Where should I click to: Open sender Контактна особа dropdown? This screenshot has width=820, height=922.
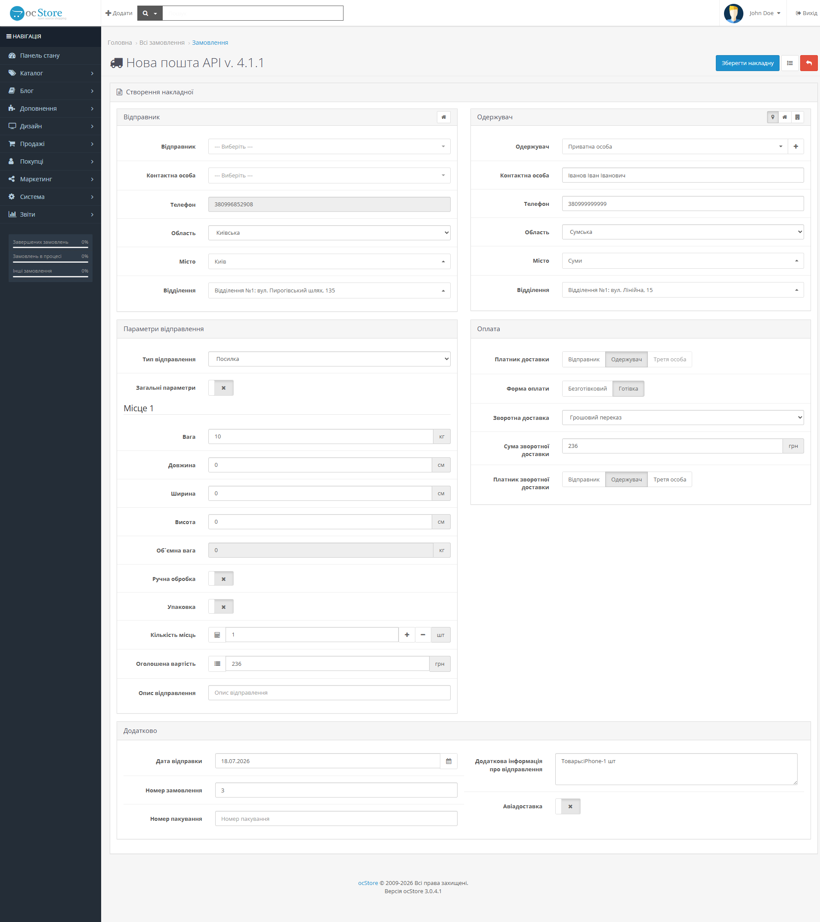pyautogui.click(x=330, y=175)
